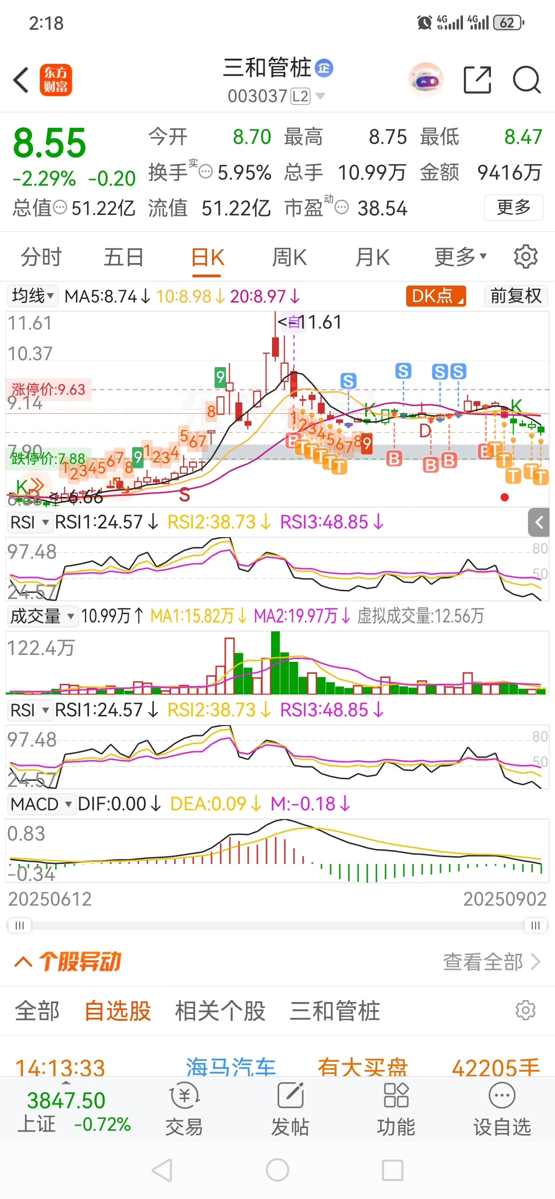
Task: Tap the 14:13:33 timestamp
Action: pos(60,1067)
